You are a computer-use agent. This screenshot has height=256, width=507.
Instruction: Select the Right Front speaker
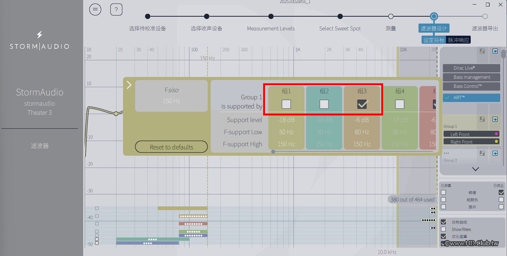pos(471,142)
